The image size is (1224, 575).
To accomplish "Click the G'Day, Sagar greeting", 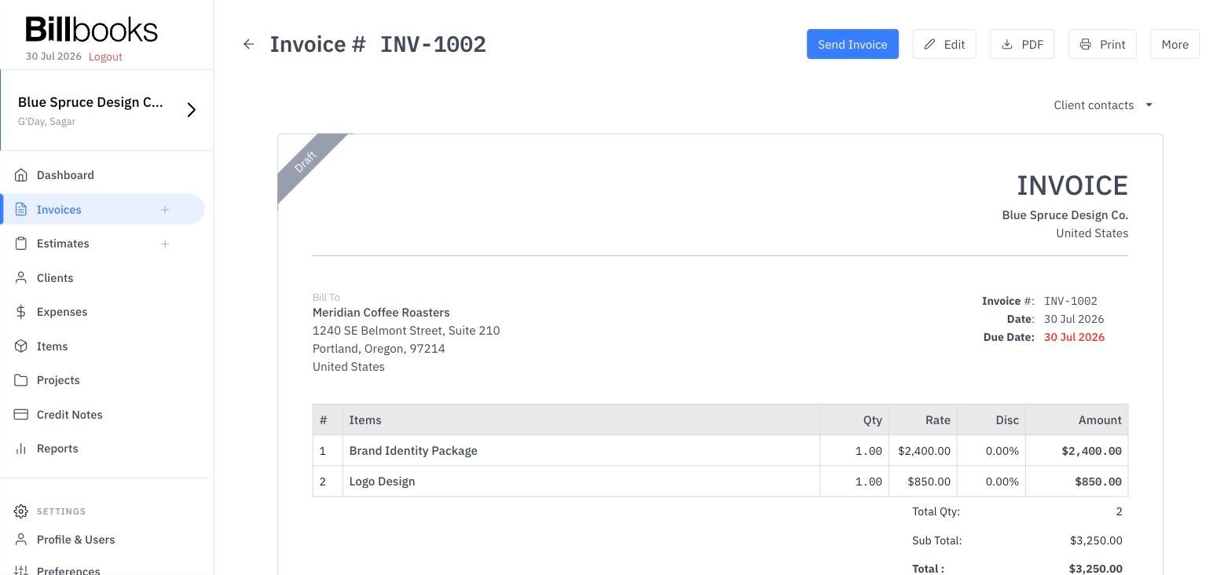I will pyautogui.click(x=46, y=122).
